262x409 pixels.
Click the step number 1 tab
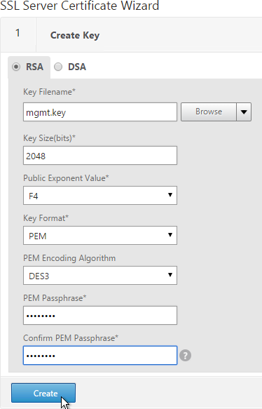[18, 33]
